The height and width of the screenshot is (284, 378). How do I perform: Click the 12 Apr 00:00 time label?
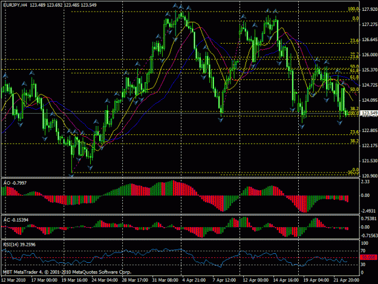point(256,280)
